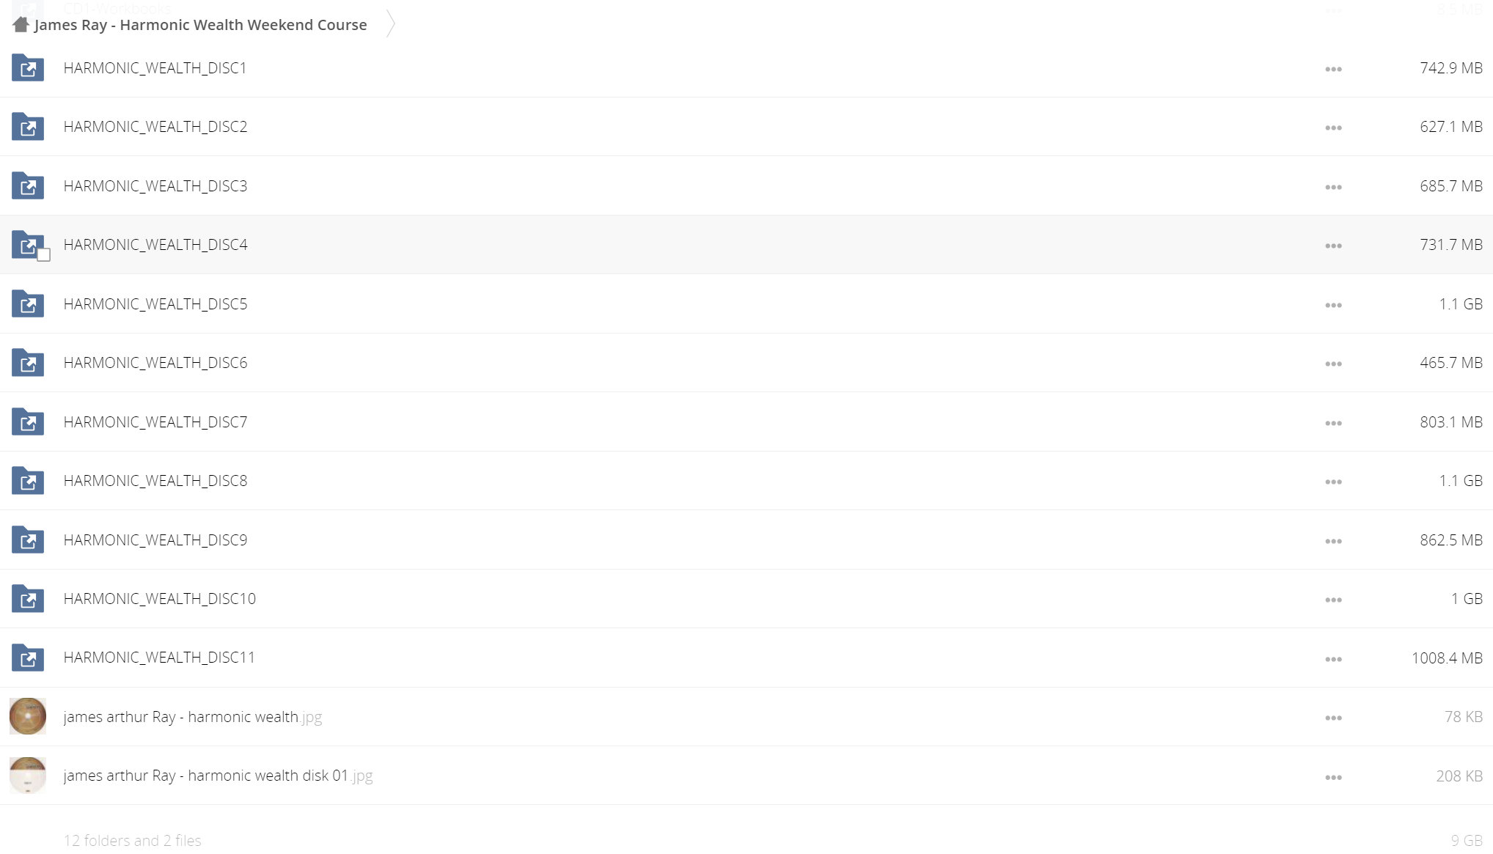Click the 742.9 MB size of DISC1
This screenshot has height=854, width=1493.
click(x=1450, y=68)
